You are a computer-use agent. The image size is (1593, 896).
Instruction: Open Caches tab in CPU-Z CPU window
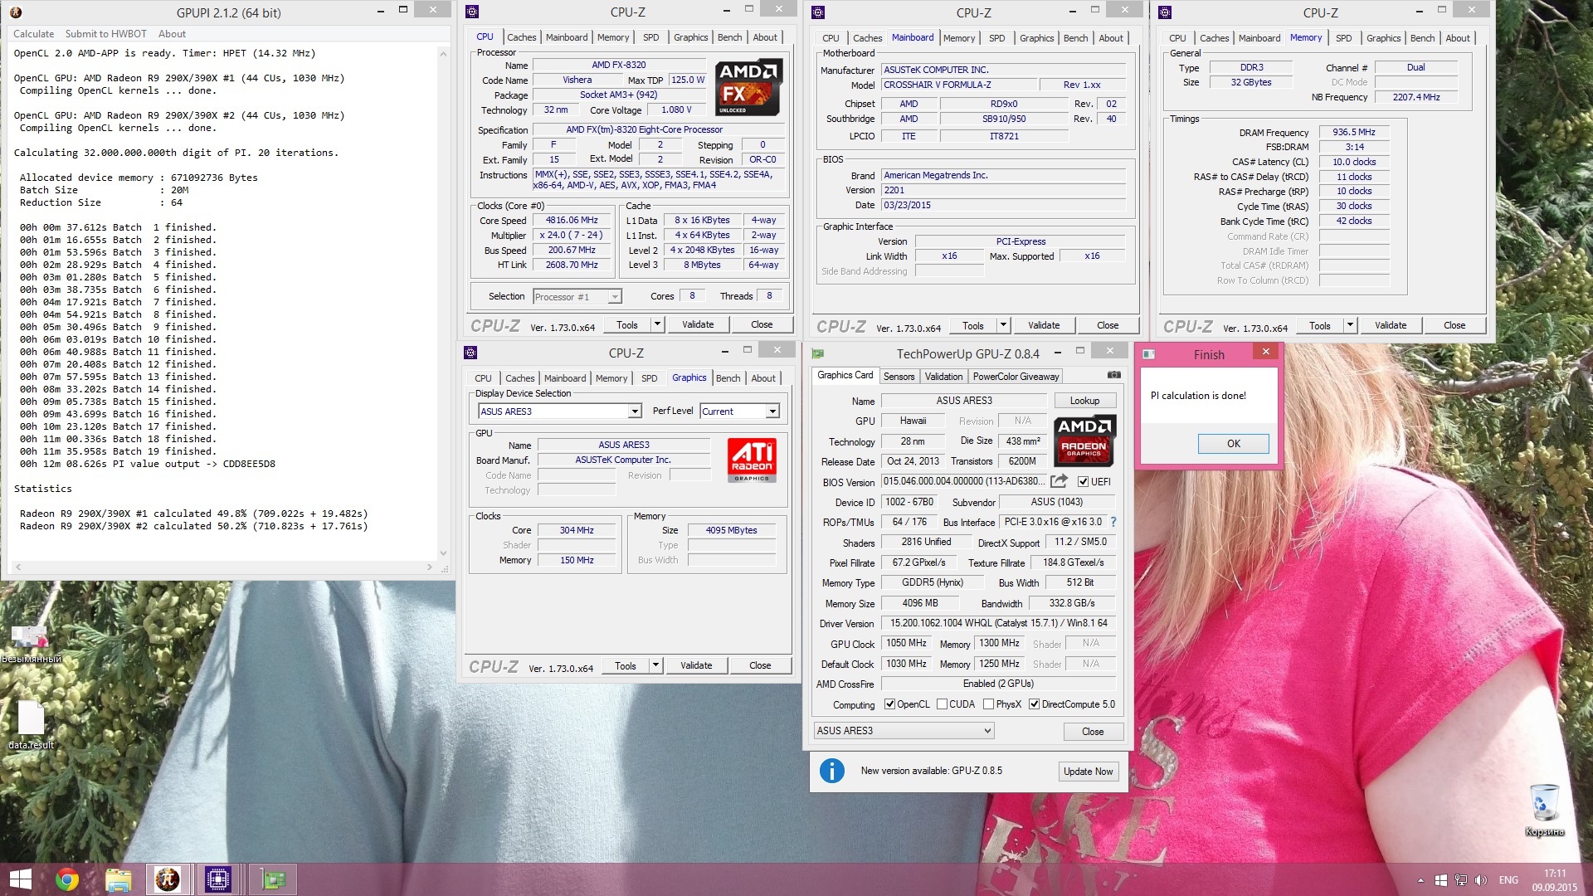point(521,37)
